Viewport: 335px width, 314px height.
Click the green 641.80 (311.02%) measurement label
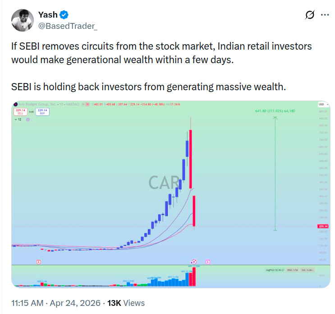[275, 111]
